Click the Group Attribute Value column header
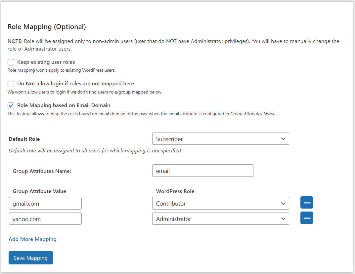The width and height of the screenshot is (355, 274). (x=39, y=191)
